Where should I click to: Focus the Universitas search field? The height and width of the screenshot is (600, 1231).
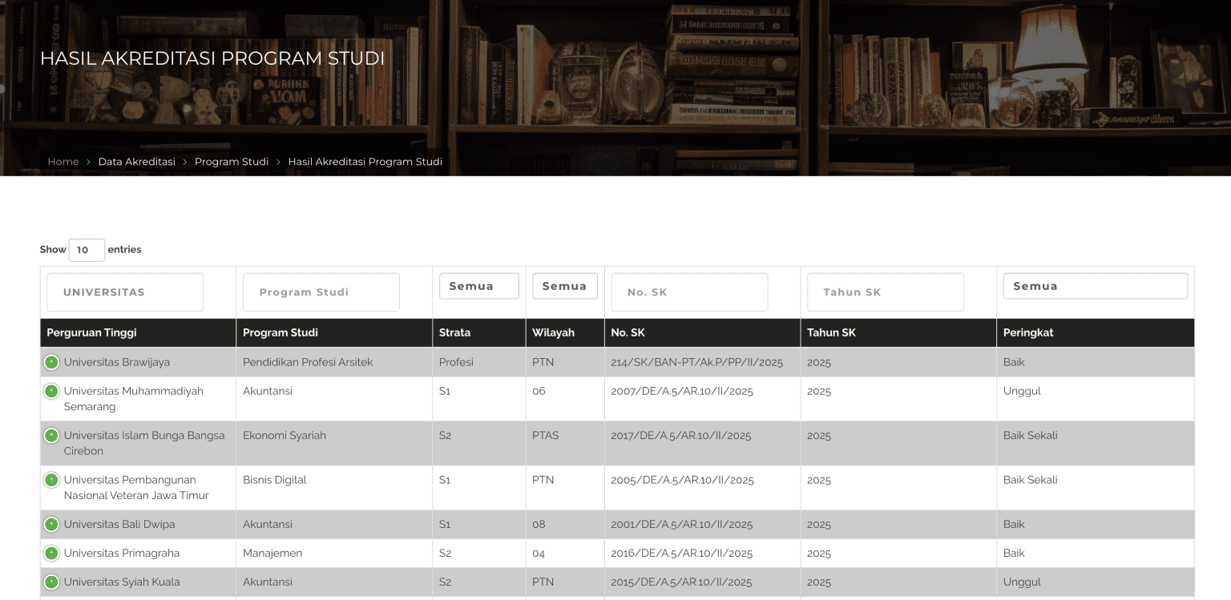[x=125, y=292]
